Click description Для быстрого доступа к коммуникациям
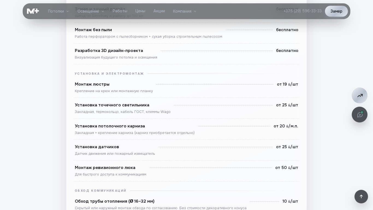The image size is (373, 210). 111,174
